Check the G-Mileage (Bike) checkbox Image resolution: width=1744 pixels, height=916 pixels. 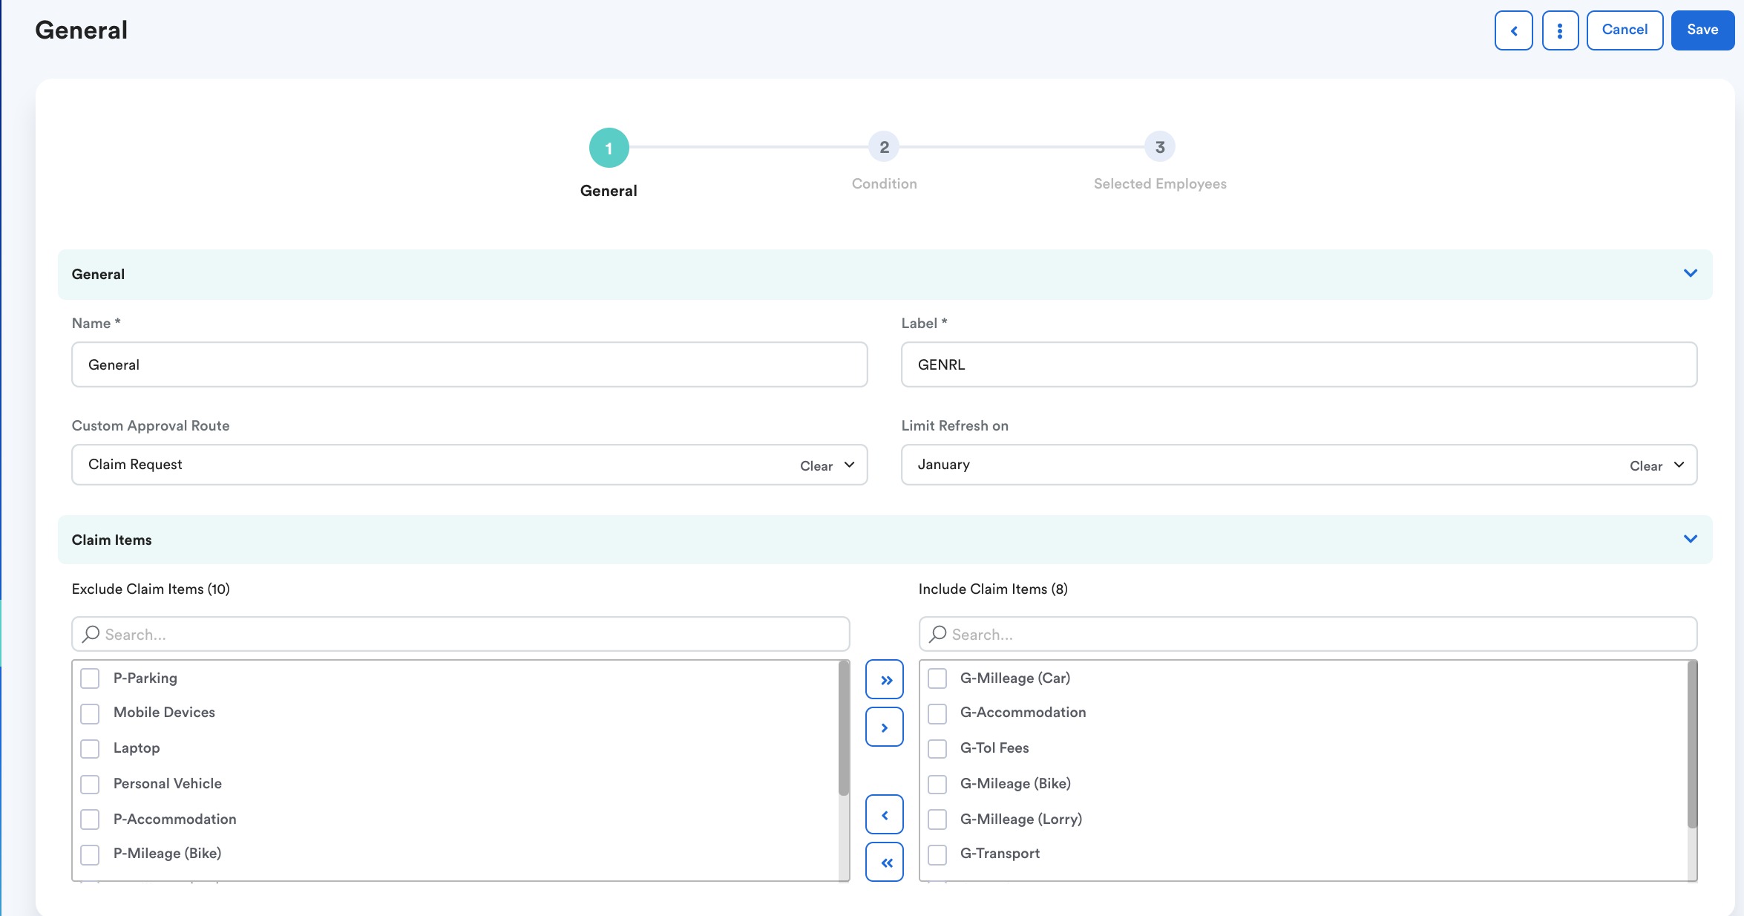click(x=937, y=784)
